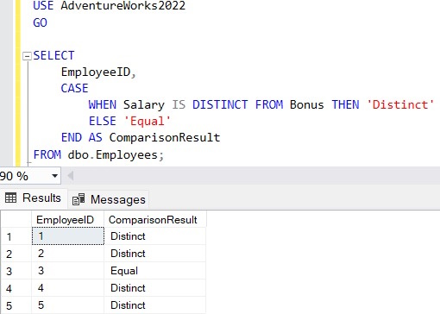The width and height of the screenshot is (440, 314).
Task: Click the ComparisonResult alias in the query
Action: pos(165,137)
